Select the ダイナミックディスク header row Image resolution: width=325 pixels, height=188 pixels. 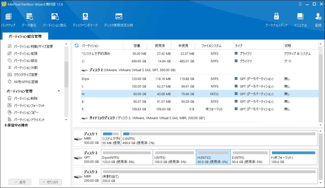tap(200, 118)
